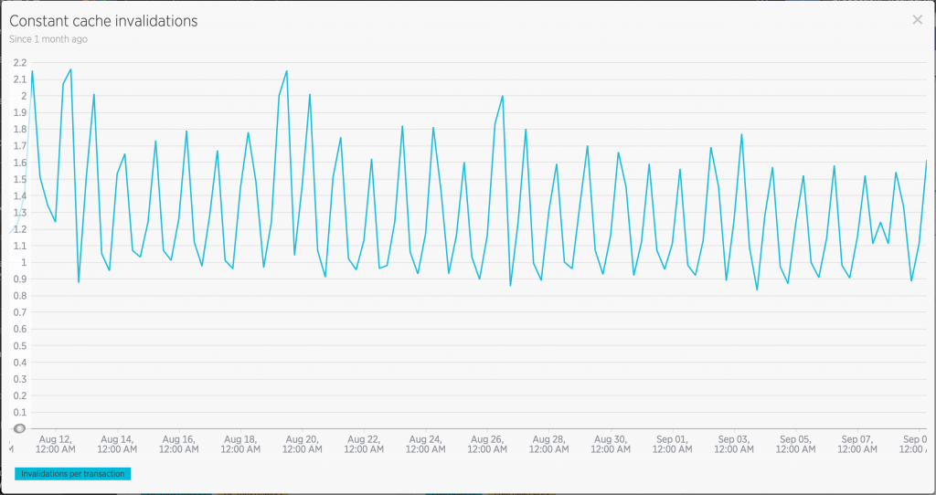Viewport: 936px width, 495px height.
Task: Click the Aug 14, 12:00 AM axis label
Action: coord(117,444)
